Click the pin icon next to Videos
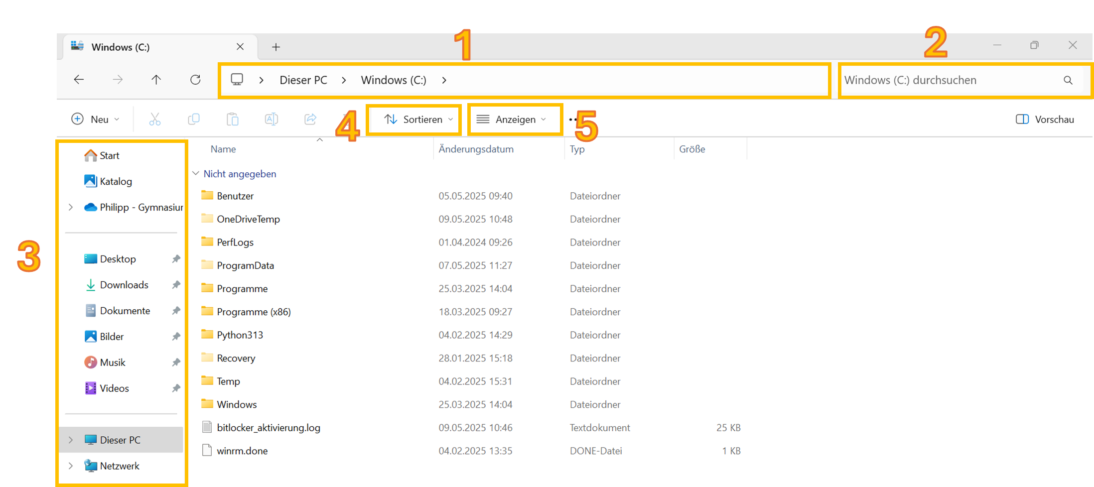Viewport: 1094px width, 487px height. (x=176, y=388)
